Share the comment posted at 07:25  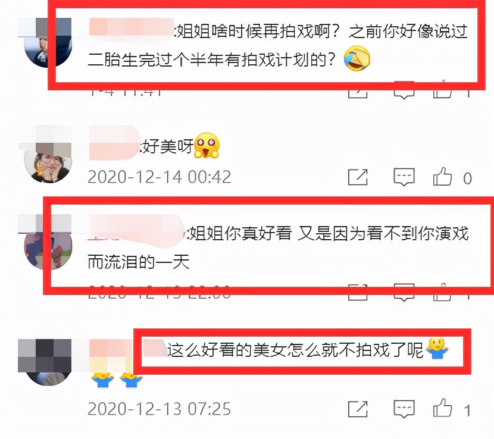(x=358, y=409)
